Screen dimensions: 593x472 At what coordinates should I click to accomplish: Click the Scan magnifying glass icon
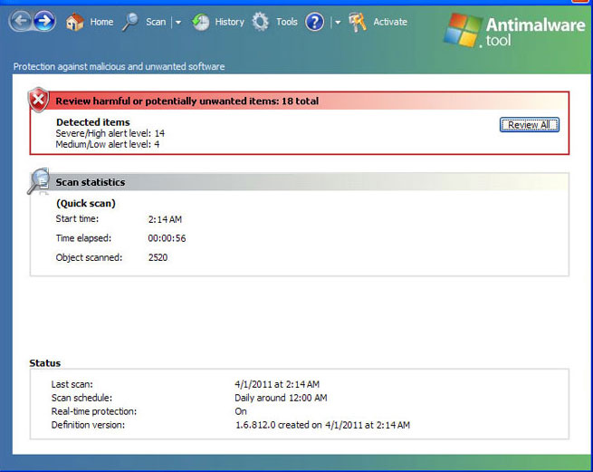[130, 22]
